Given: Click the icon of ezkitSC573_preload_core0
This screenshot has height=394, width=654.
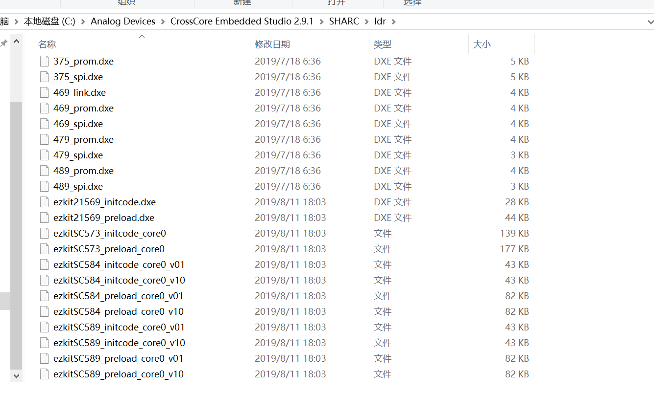Looking at the screenshot, I should tap(44, 249).
